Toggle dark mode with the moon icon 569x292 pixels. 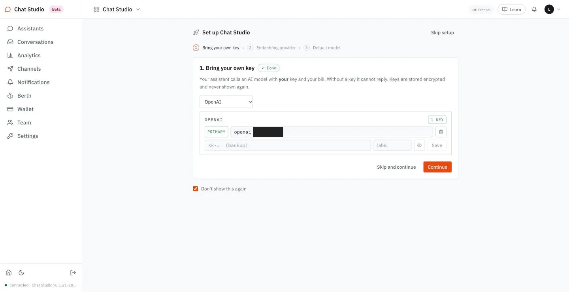(x=21, y=273)
